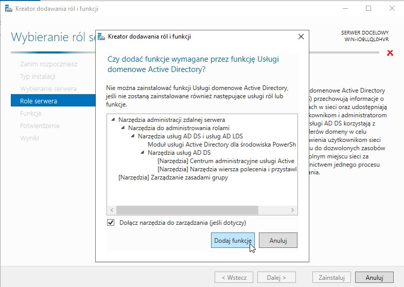
Task: Click the horizontal scrollbar thumb in the list
Action: pos(186,210)
